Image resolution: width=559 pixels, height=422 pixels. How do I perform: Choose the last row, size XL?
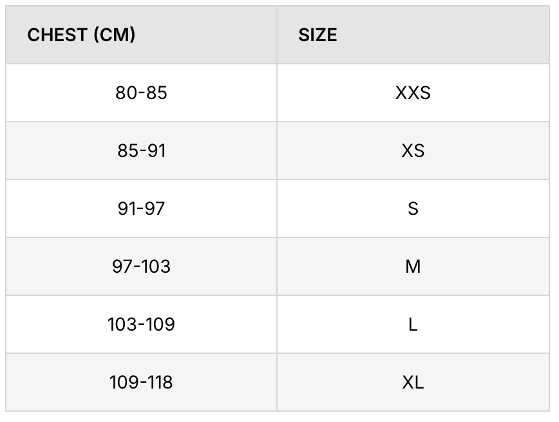(x=277, y=383)
